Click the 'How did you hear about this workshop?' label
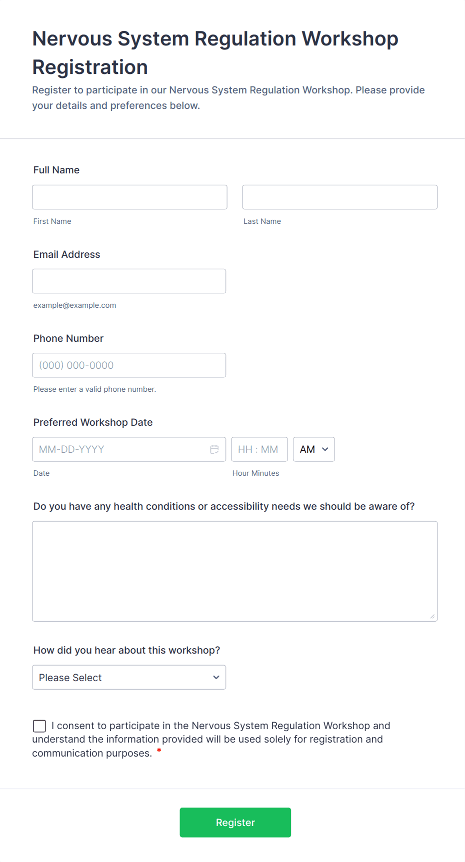 pyautogui.click(x=126, y=650)
